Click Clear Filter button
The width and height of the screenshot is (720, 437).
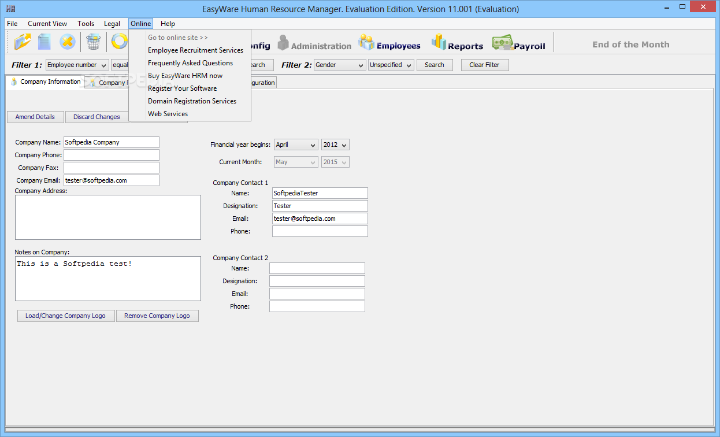[x=484, y=65]
